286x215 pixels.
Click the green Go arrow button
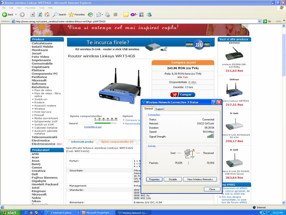point(265,21)
